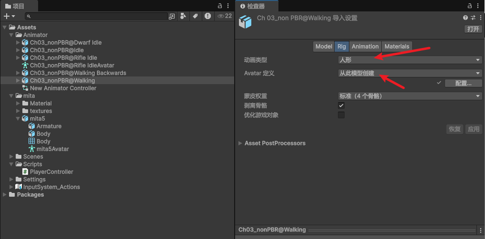The image size is (485, 239).
Task: Expand the Packages folder
Action: (4, 194)
